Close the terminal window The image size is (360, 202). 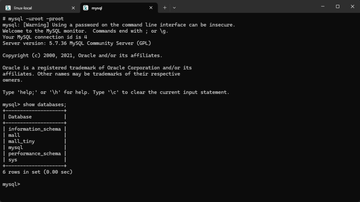pos(352,6)
